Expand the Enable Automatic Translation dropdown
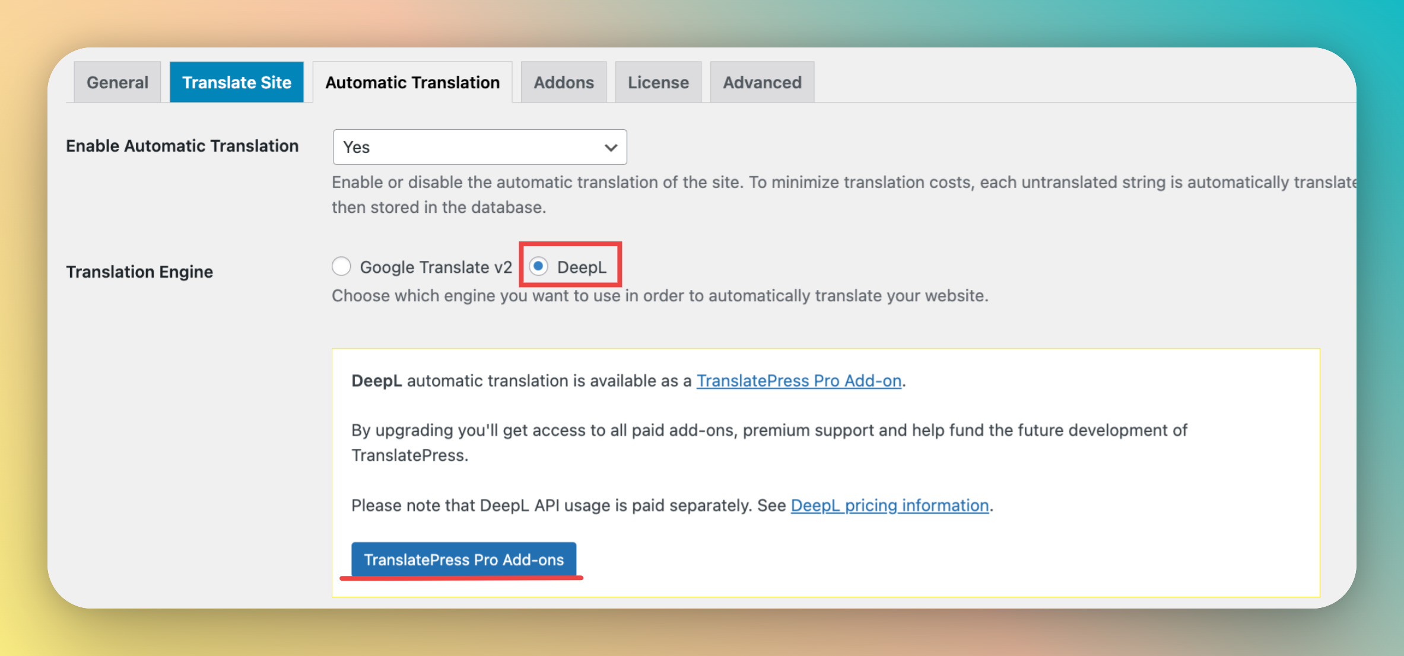The width and height of the screenshot is (1404, 656). (x=479, y=147)
